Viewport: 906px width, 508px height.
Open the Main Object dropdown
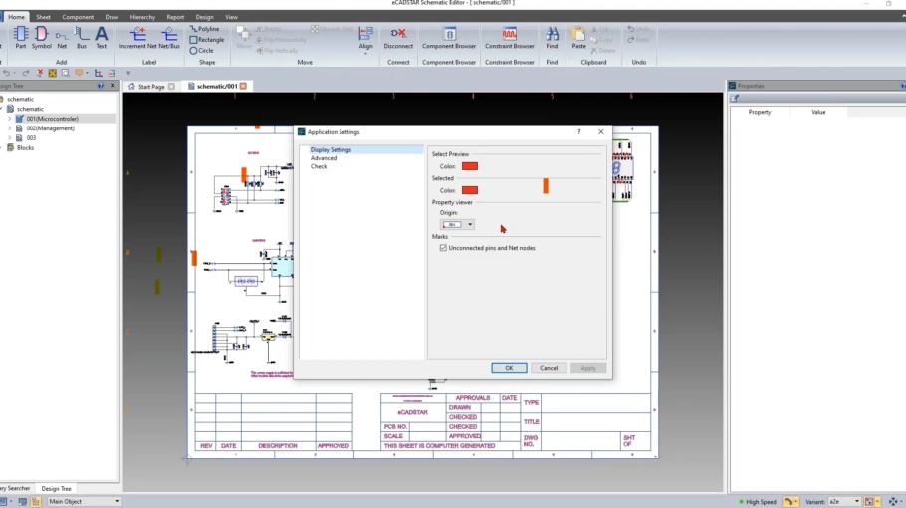pyautogui.click(x=116, y=501)
